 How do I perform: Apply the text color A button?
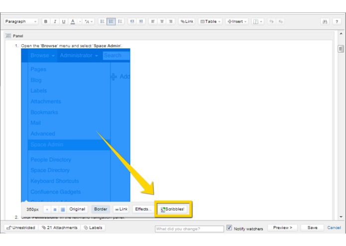tap(73, 21)
